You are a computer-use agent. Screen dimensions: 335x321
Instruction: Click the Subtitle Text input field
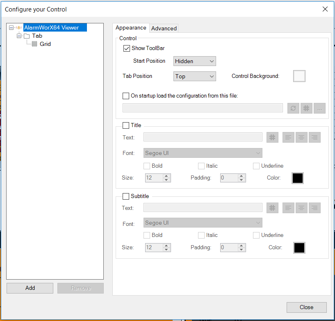pyautogui.click(x=203, y=207)
